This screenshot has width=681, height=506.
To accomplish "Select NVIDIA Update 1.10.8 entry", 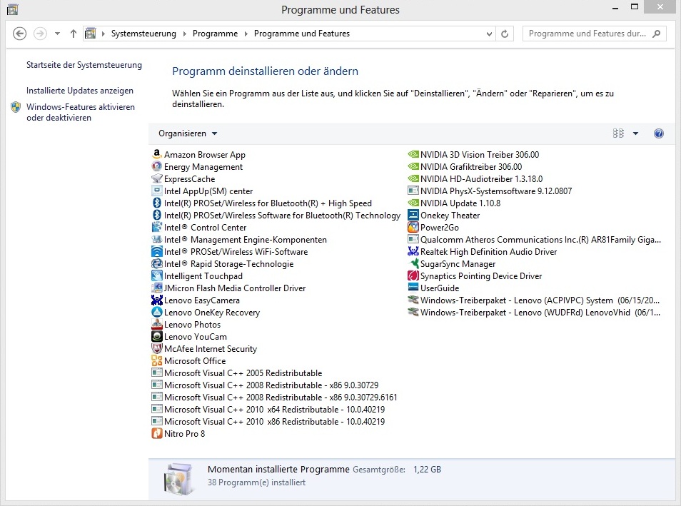I will point(454,203).
